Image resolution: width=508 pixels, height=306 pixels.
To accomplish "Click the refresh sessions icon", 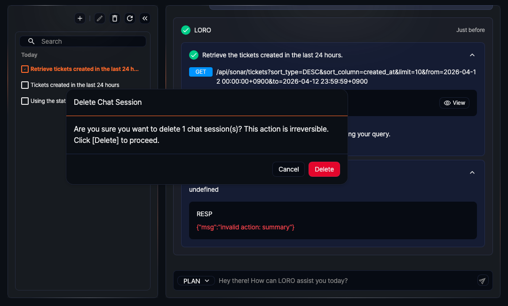I will pos(130,18).
